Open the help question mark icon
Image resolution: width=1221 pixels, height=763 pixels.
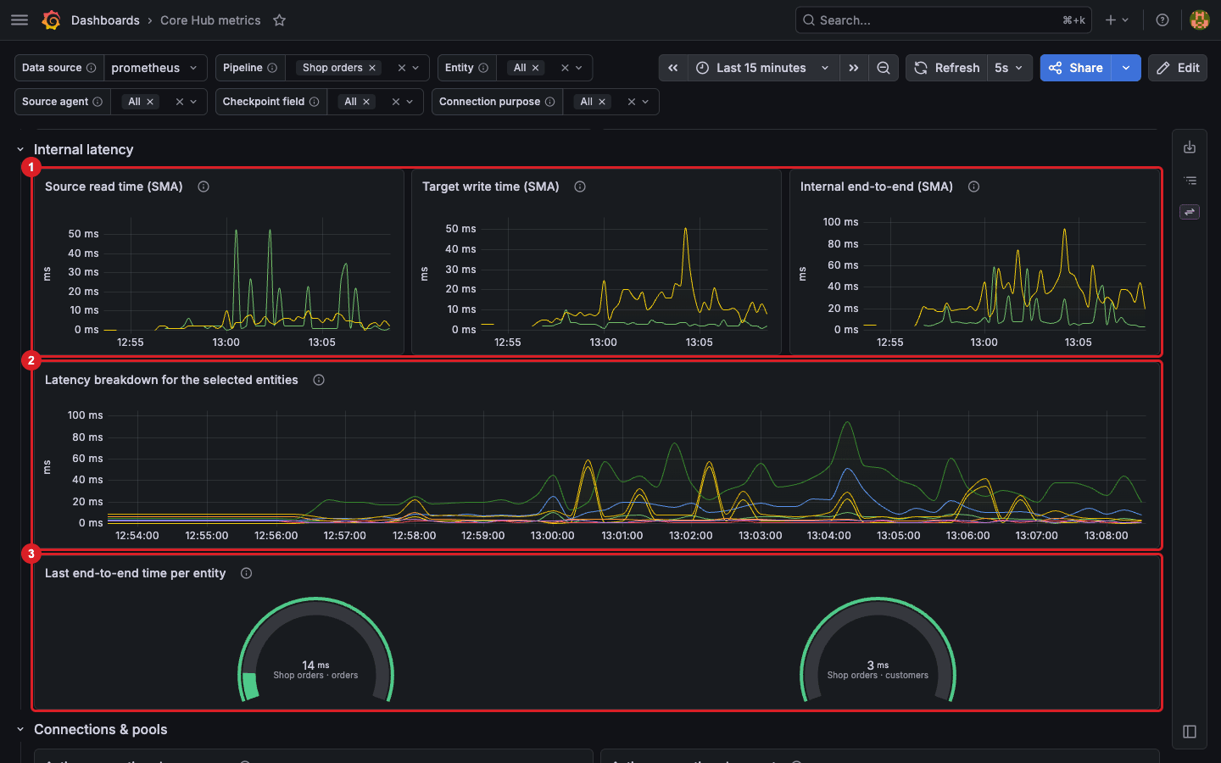(1162, 20)
